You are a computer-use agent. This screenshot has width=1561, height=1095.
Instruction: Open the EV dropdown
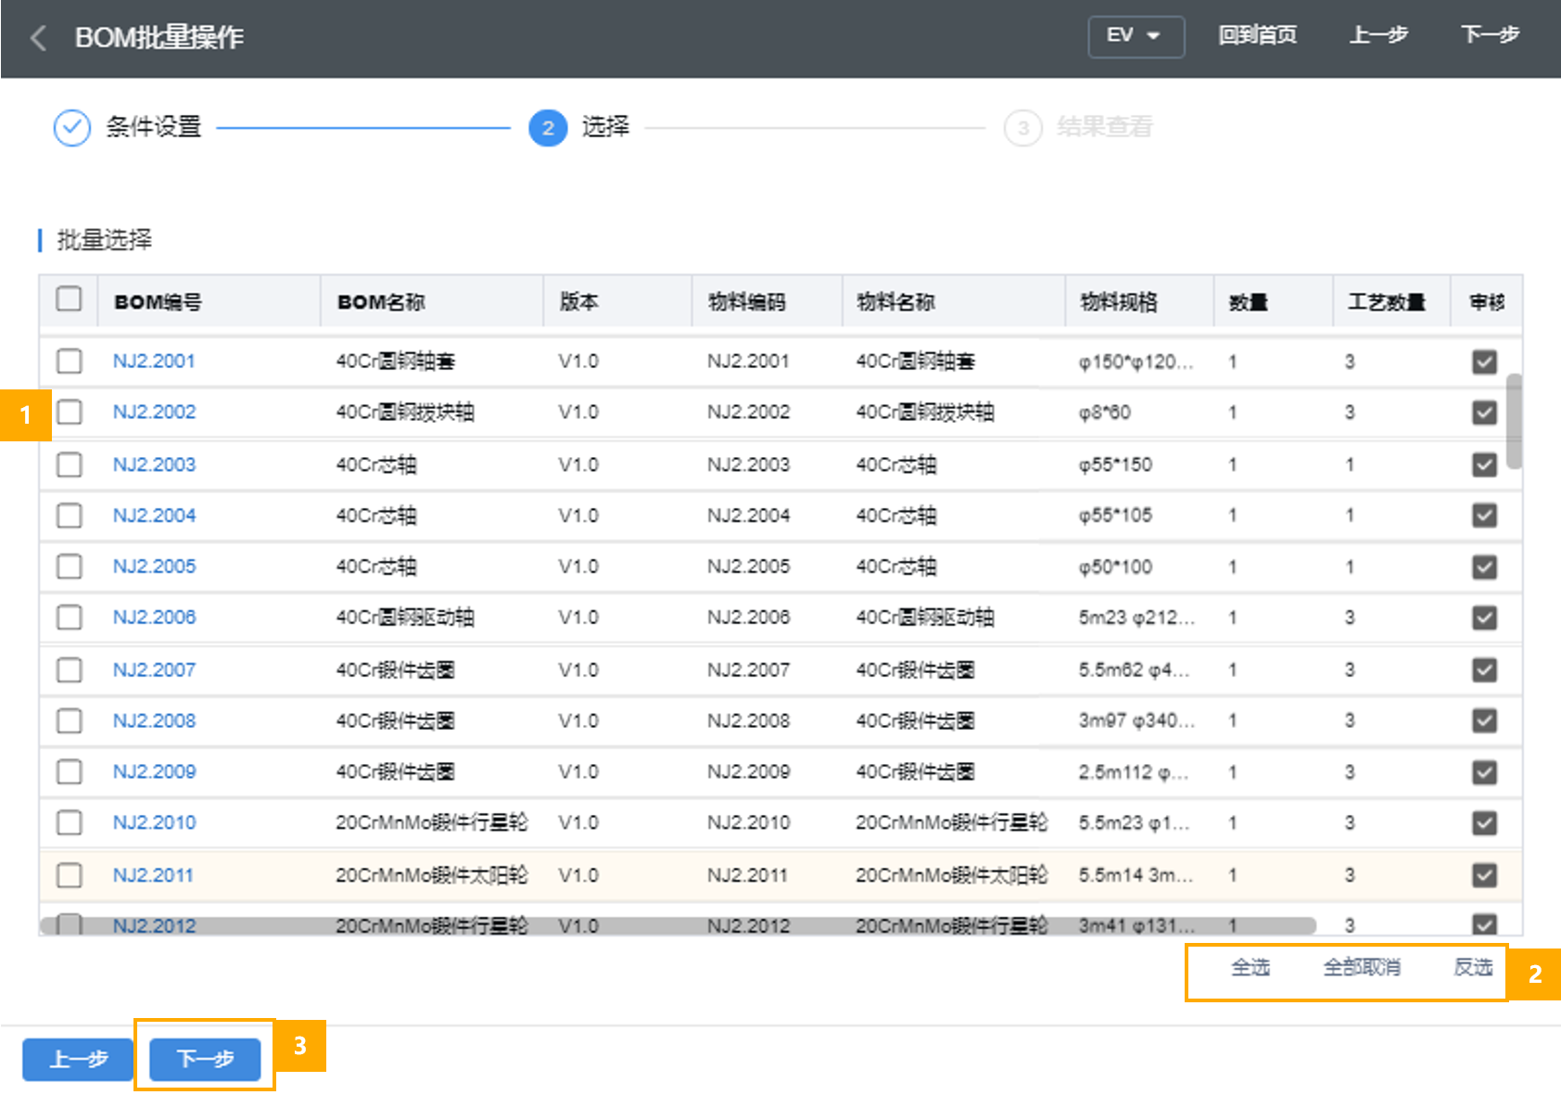(x=1136, y=36)
